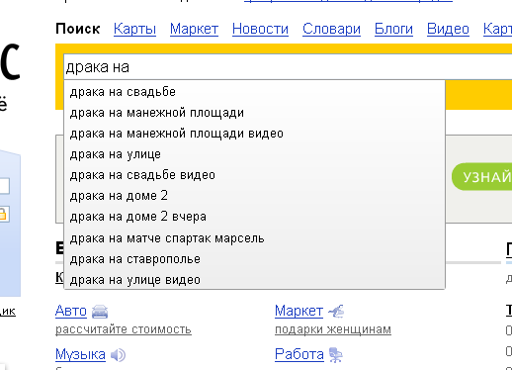Choose suggestion "драка на манежной площади видео"
The height and width of the screenshot is (370, 512).
point(254,134)
